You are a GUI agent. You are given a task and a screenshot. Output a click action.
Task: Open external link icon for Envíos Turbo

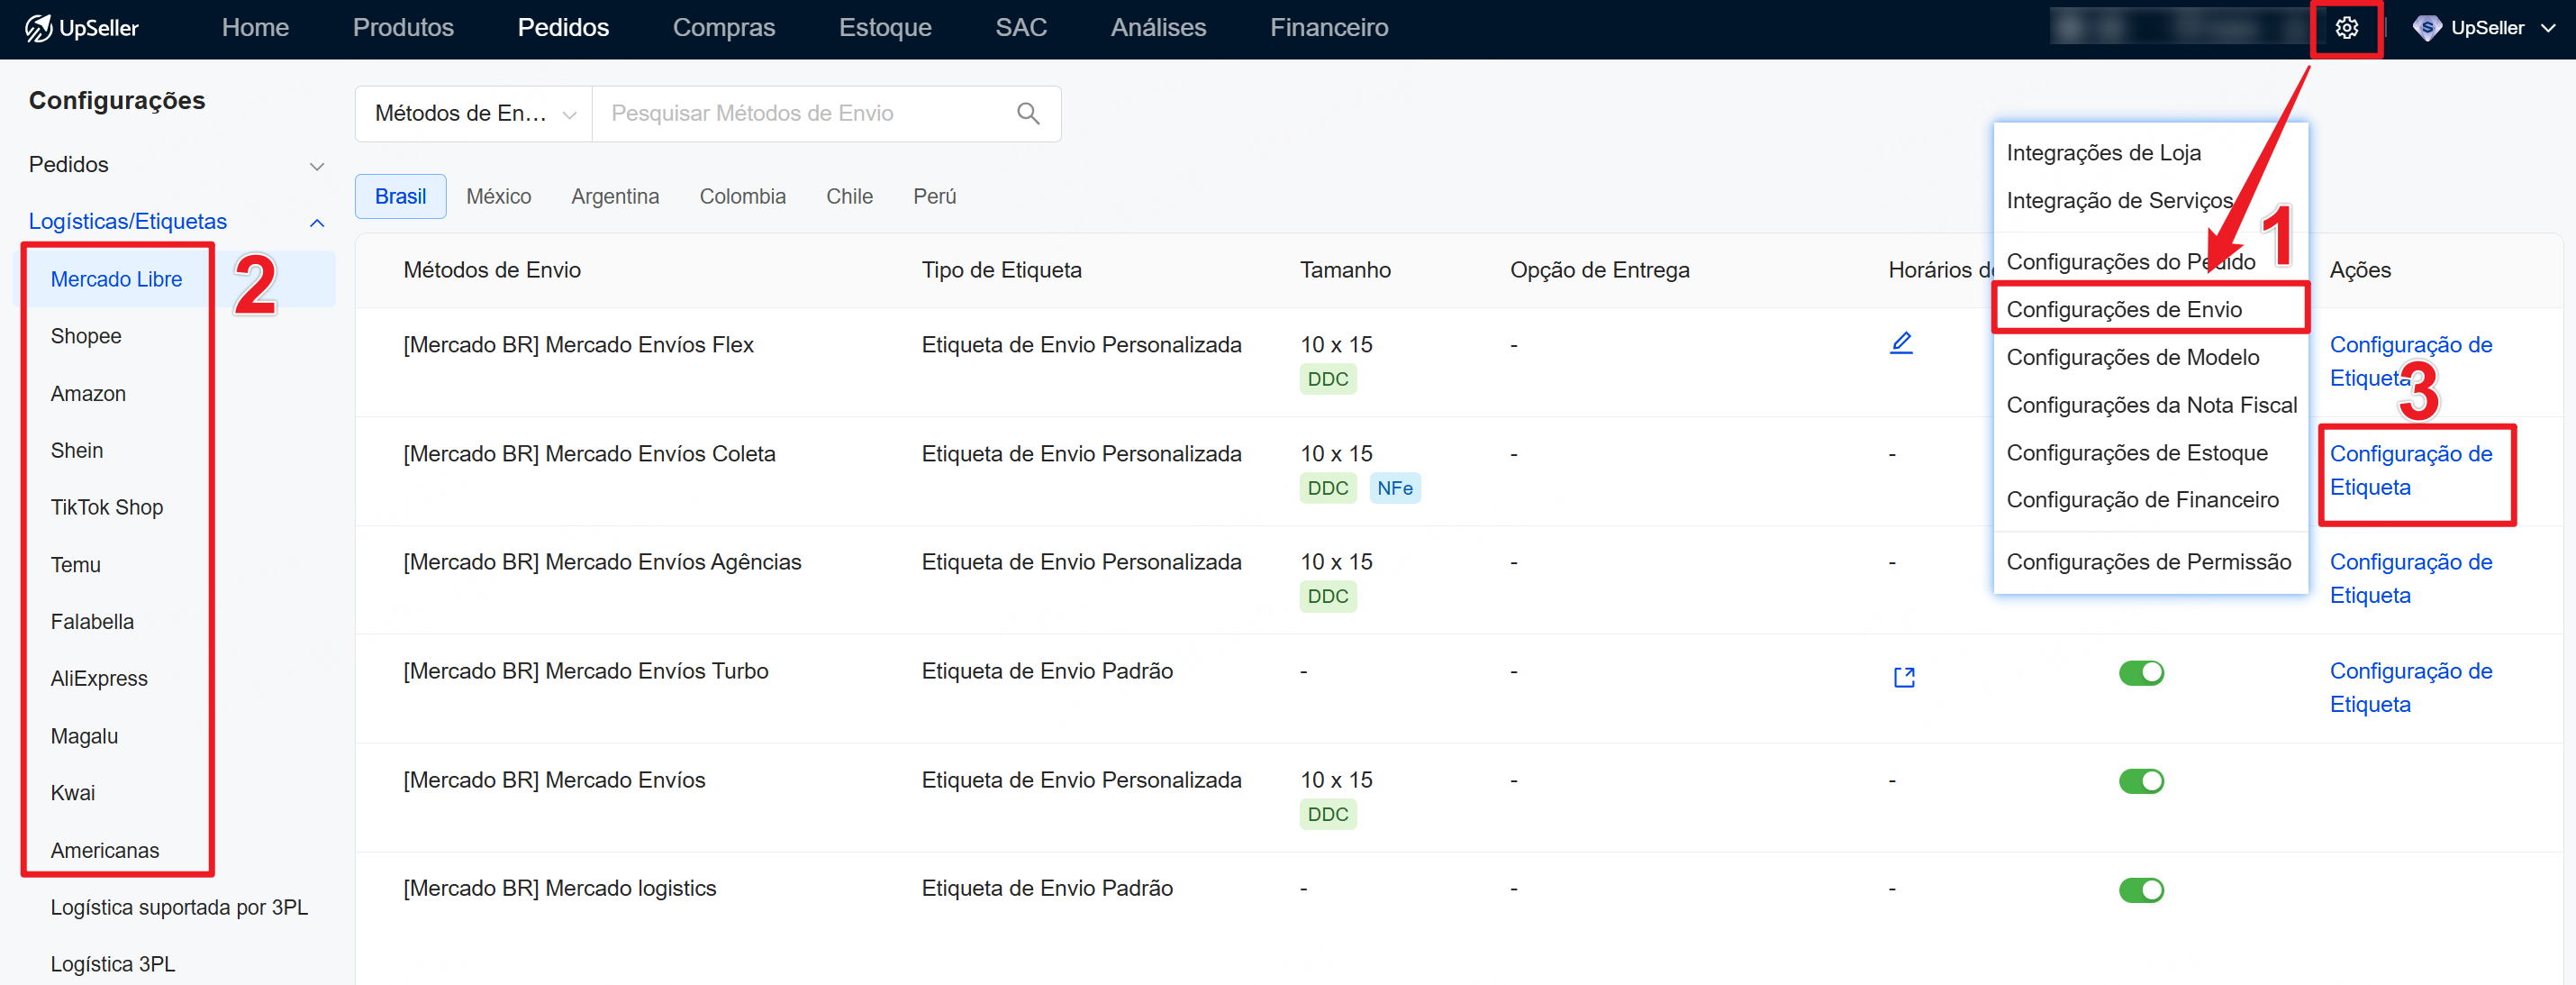(1903, 678)
